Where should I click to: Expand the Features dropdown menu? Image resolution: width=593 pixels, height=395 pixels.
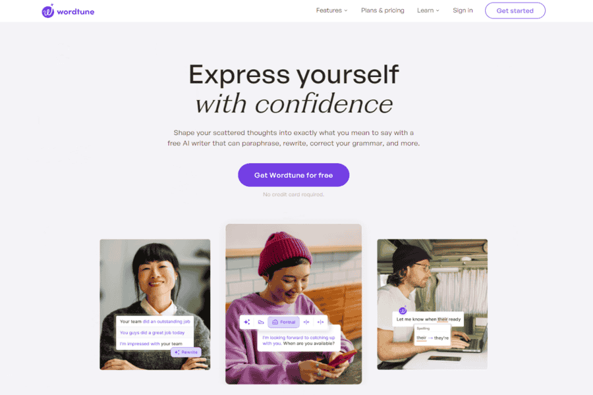[331, 11]
